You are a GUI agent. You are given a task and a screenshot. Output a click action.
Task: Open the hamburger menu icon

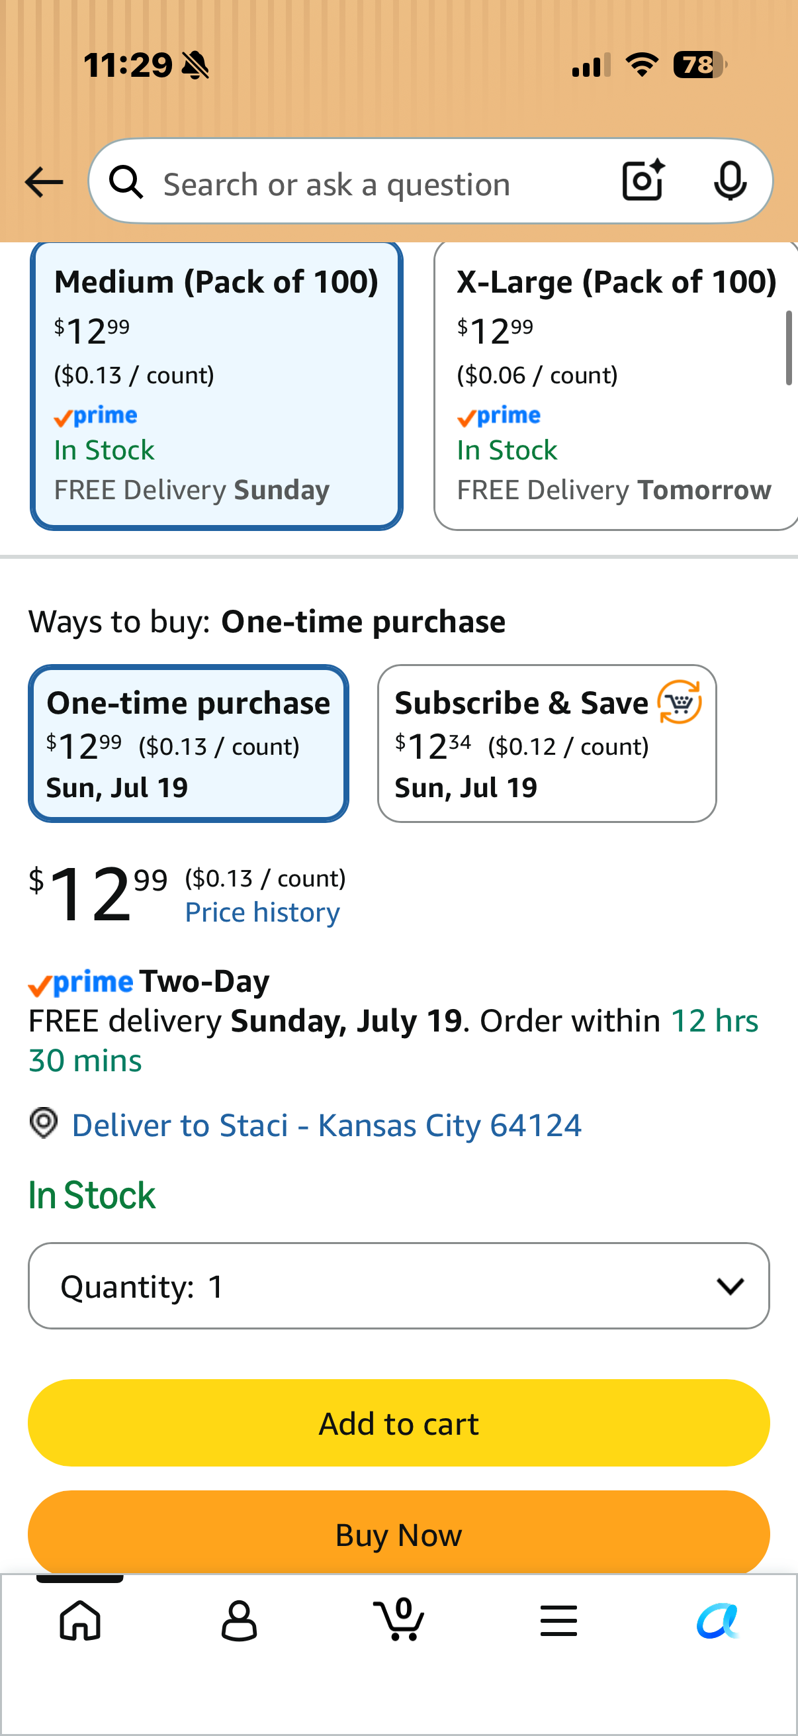(558, 1621)
